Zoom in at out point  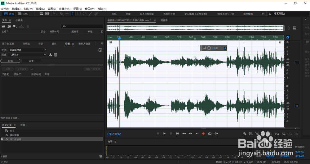click(284, 134)
